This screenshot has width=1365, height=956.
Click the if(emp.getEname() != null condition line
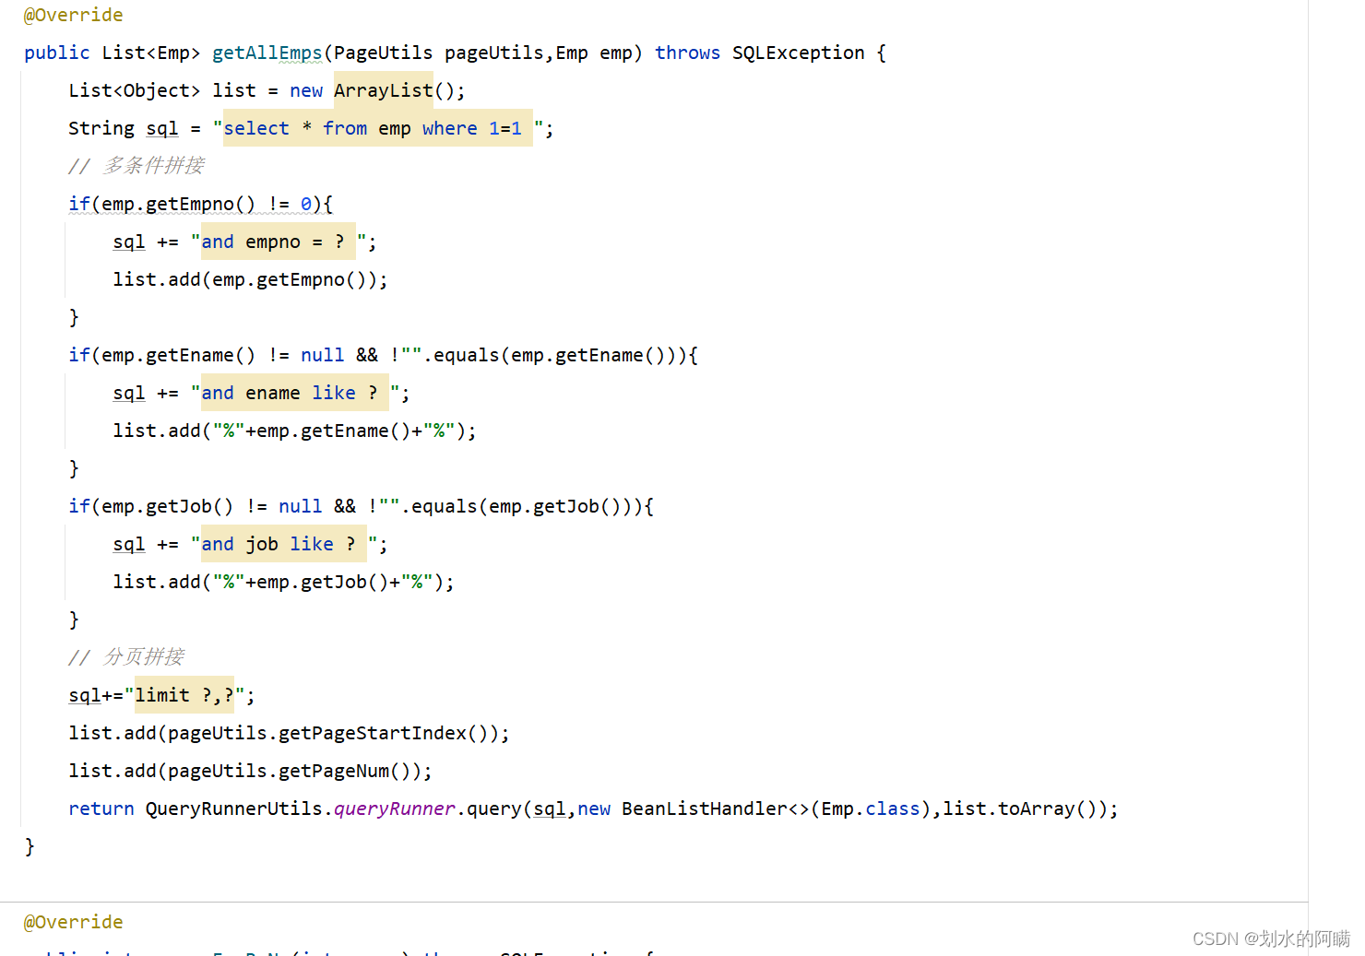tap(383, 355)
